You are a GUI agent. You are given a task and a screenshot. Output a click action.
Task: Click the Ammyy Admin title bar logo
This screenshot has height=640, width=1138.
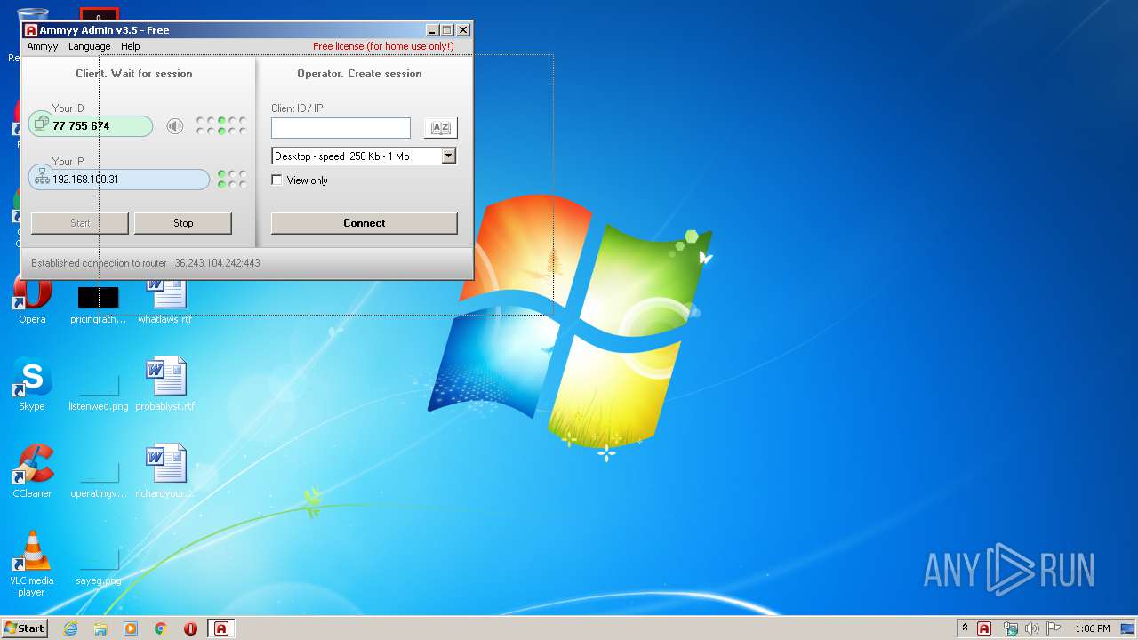click(x=31, y=29)
